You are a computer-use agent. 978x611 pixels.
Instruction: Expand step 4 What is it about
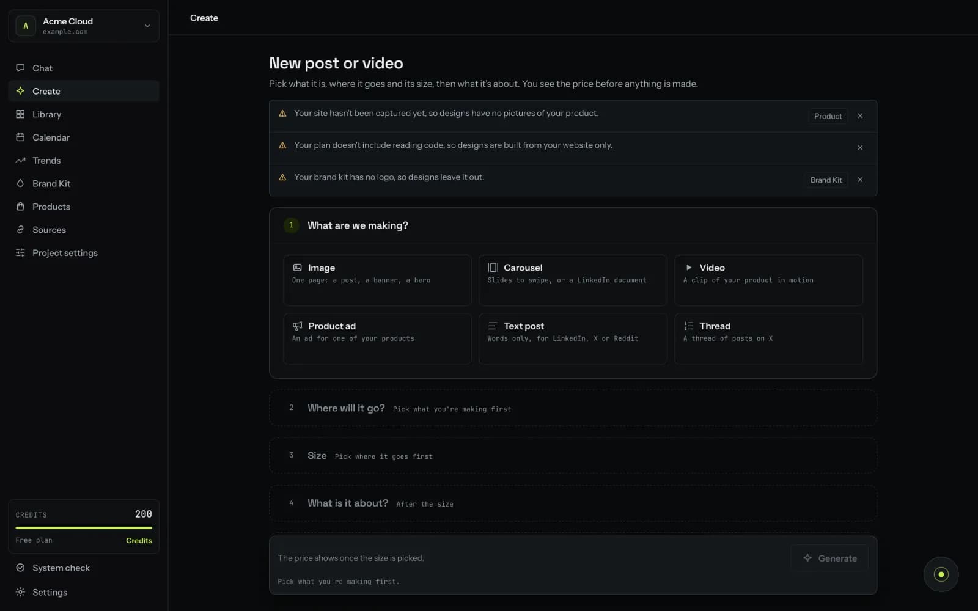573,503
